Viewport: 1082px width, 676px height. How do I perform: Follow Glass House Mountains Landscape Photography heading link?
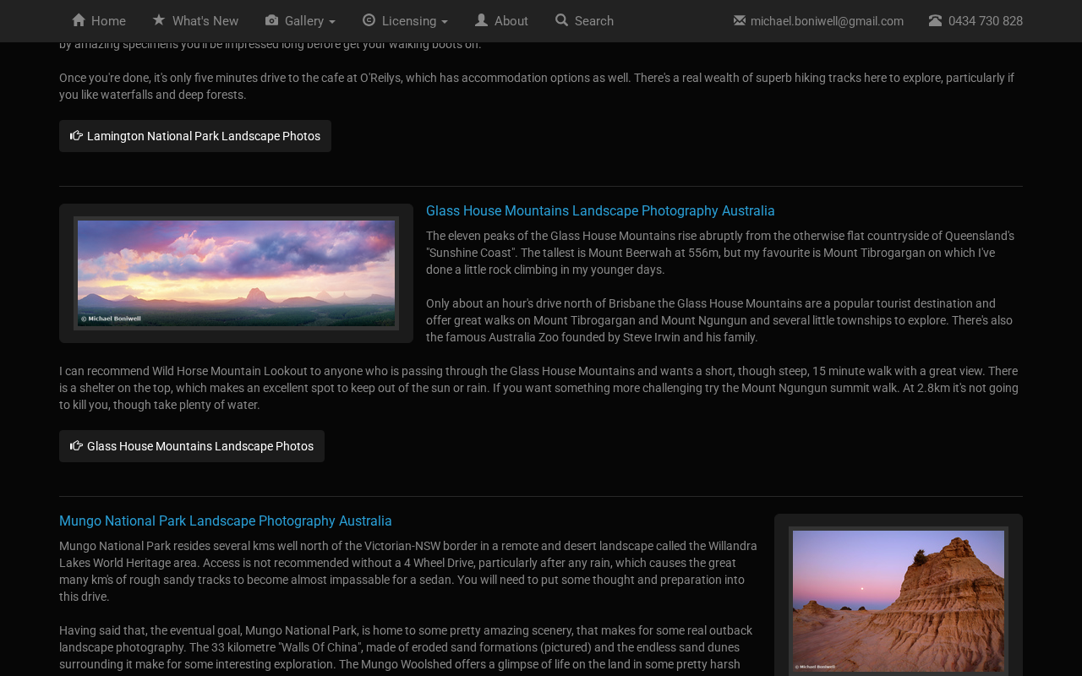pos(600,210)
